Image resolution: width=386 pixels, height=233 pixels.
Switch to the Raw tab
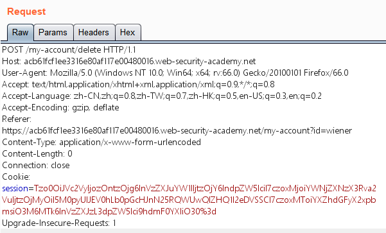pyautogui.click(x=20, y=32)
